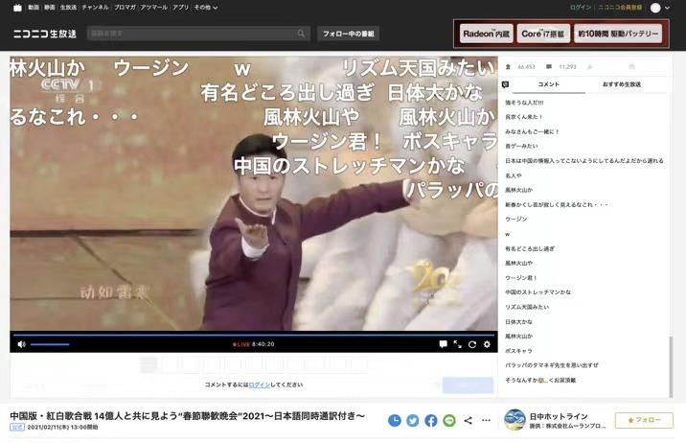Click the Radeon内蔵 ad button
686x443 pixels.
click(x=486, y=34)
